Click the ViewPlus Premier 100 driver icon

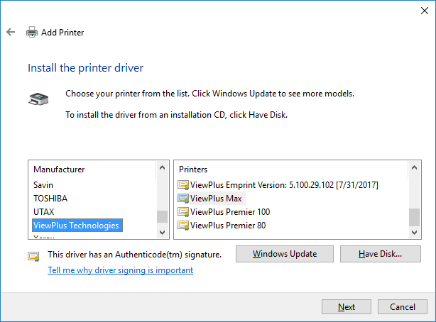coord(184,212)
